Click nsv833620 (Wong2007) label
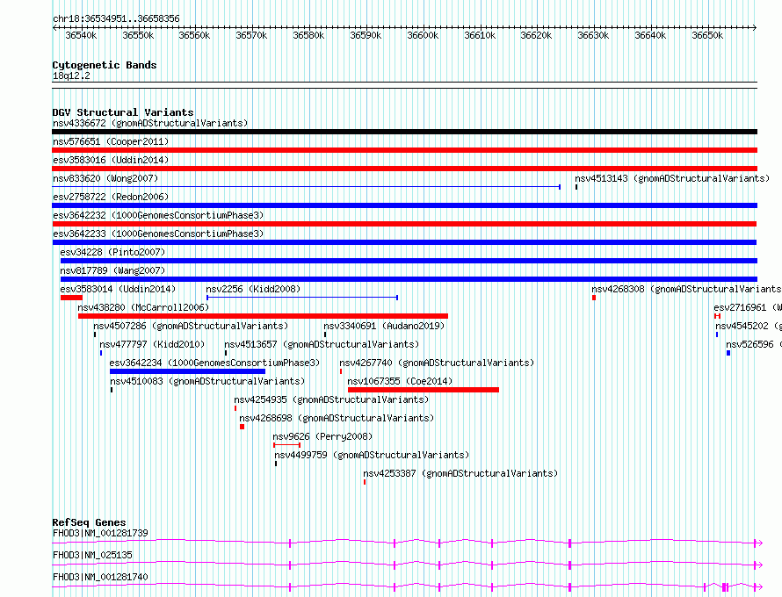The image size is (782, 597). coord(105,178)
